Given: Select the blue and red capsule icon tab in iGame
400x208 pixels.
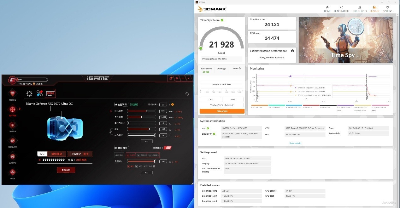Looking at the screenshot, I should click(40, 93).
